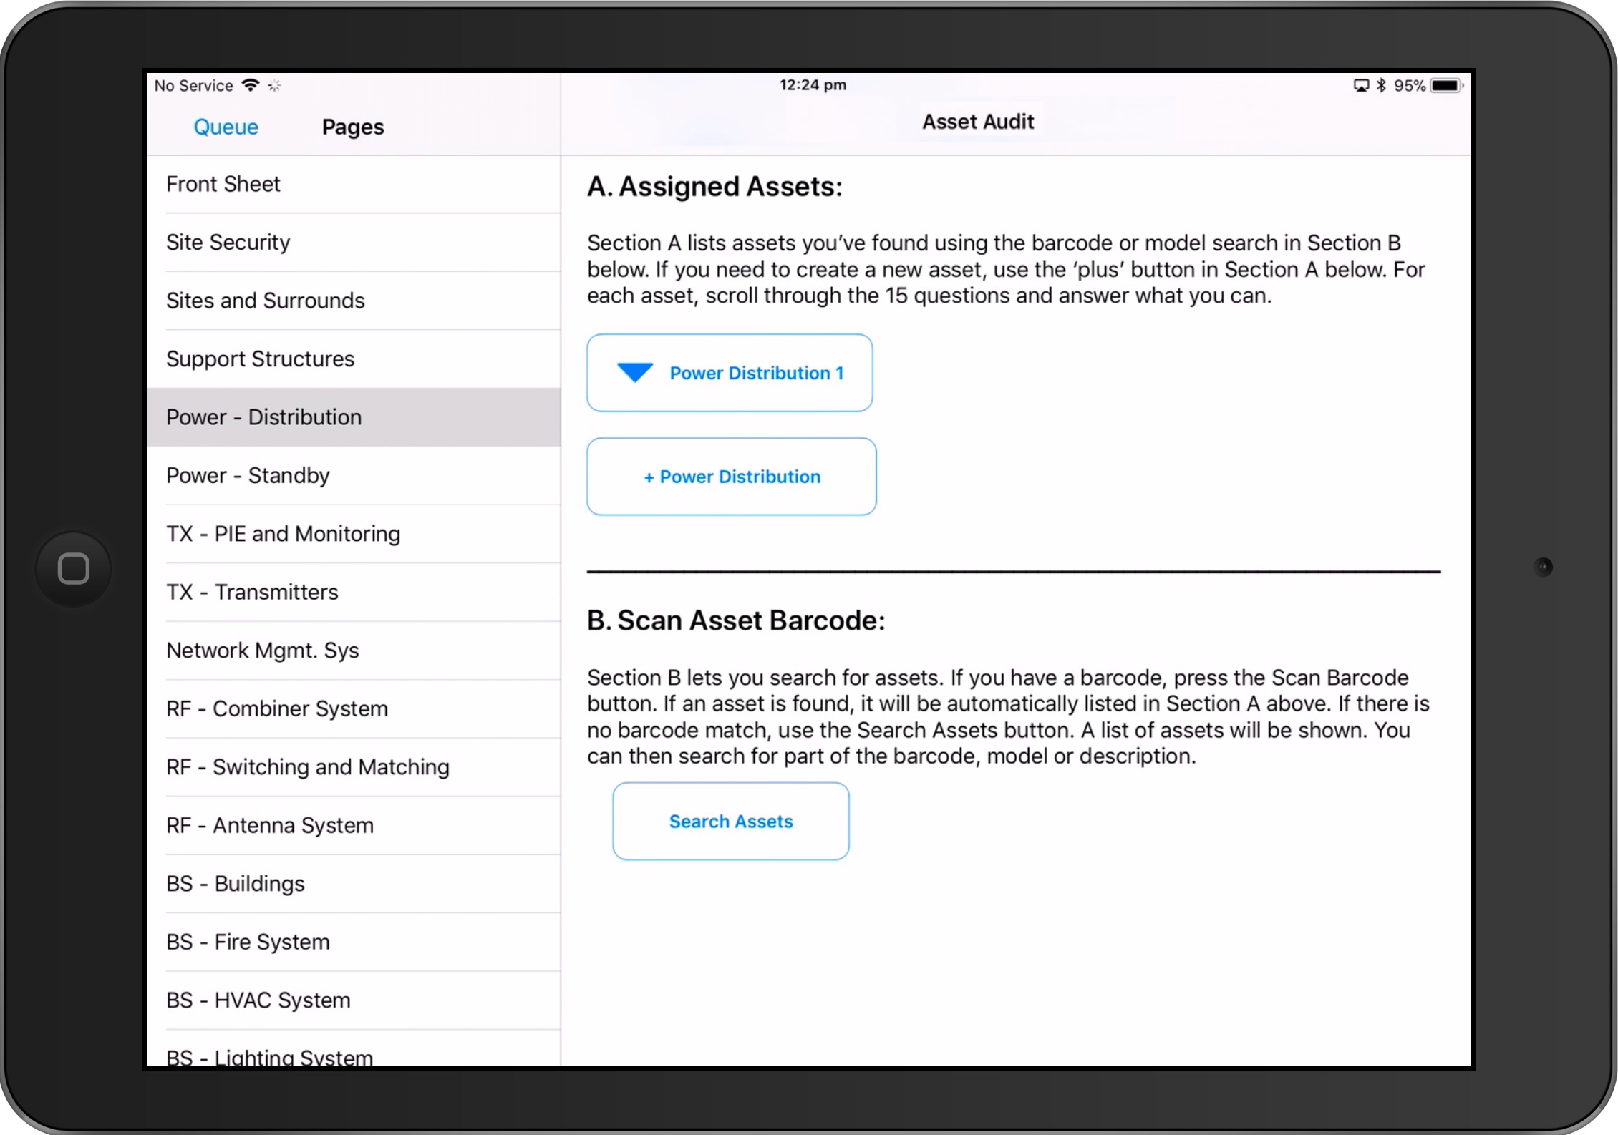Open Sites and Surrounds page

coord(354,301)
